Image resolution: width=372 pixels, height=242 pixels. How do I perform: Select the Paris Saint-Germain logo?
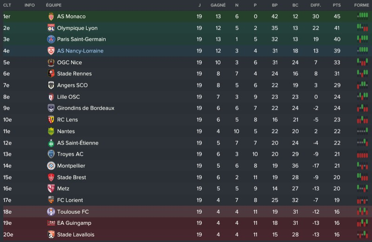pos(51,39)
